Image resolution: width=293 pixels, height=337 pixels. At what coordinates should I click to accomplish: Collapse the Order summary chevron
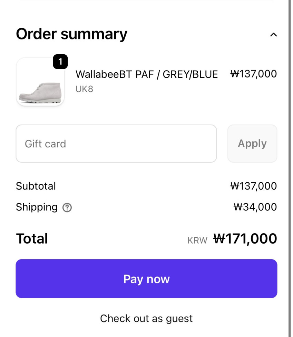pos(273,35)
